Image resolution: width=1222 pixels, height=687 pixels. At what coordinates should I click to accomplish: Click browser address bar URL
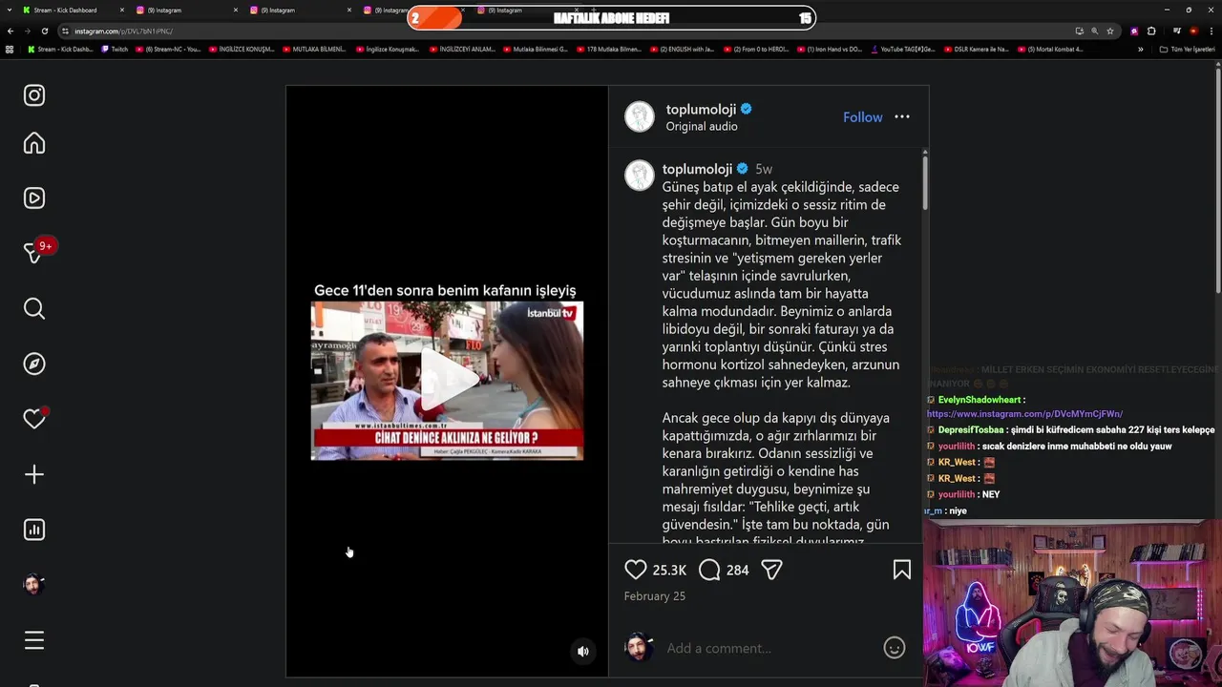click(124, 31)
